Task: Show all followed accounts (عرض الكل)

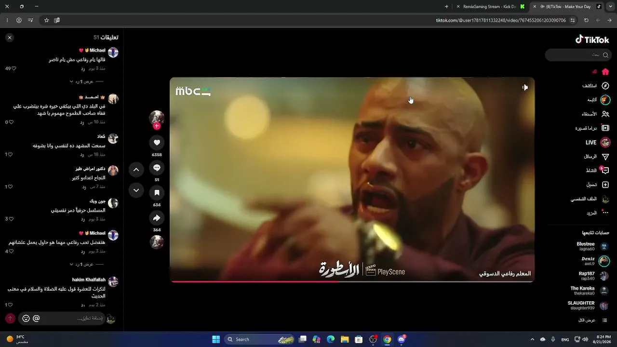Action: (x=593, y=320)
